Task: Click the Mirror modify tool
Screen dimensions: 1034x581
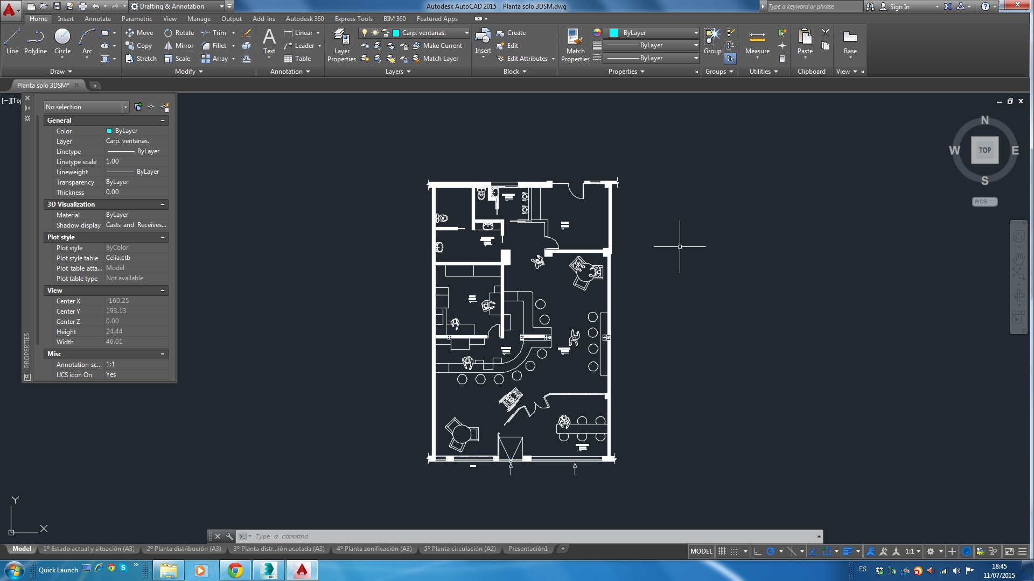Action: pos(179,46)
